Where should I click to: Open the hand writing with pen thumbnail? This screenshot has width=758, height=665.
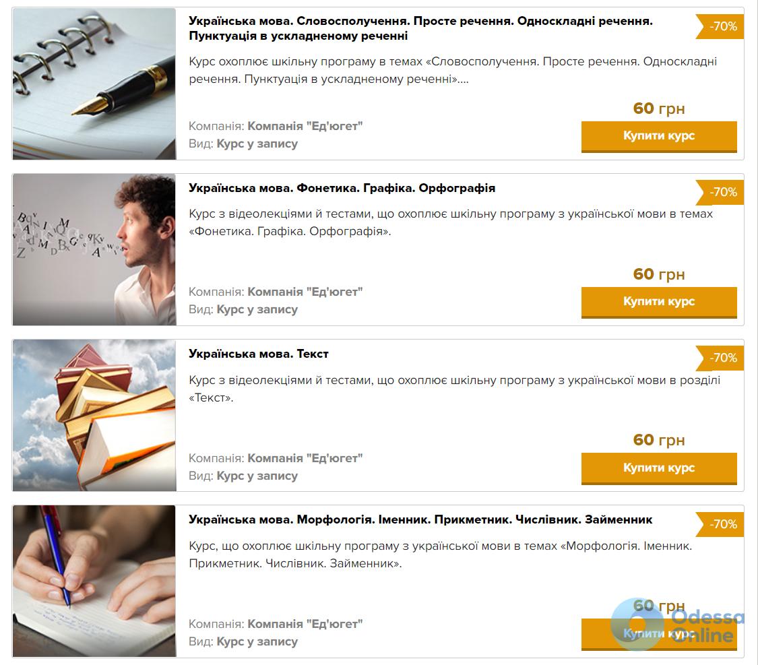tap(94, 581)
